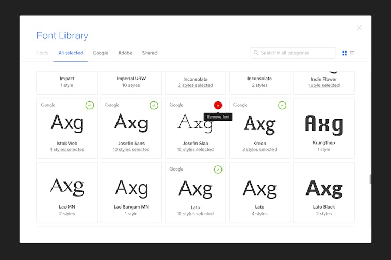Switch to the Google tab

(x=100, y=53)
